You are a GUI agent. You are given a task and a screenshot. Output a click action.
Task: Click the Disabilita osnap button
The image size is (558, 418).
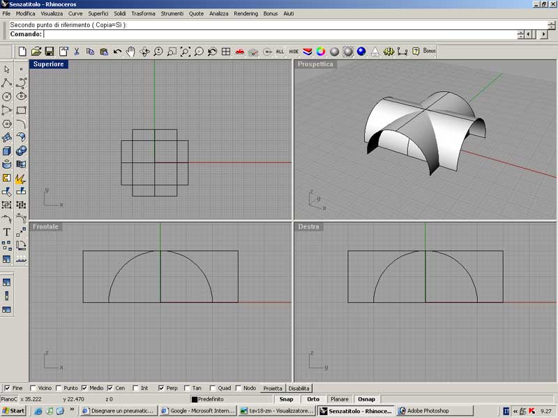pos(299,388)
